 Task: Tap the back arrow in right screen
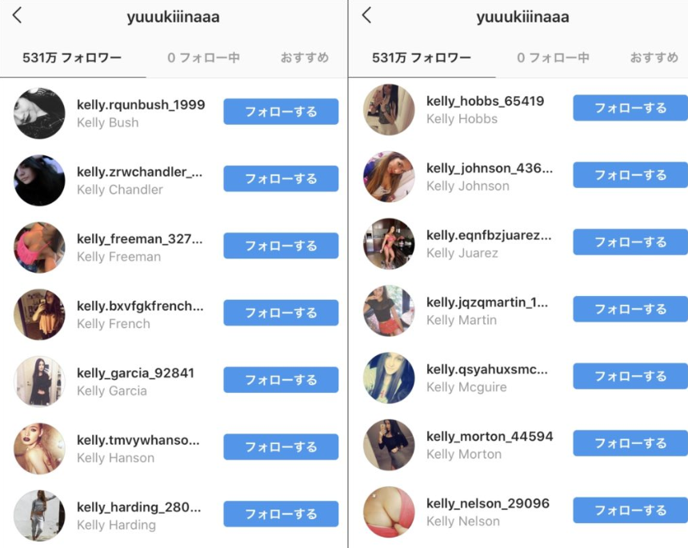[367, 15]
